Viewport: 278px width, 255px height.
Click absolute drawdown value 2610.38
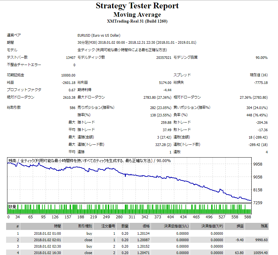[x=69, y=97]
